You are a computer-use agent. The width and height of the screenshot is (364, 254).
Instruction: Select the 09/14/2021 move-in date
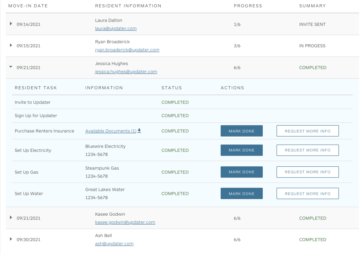point(28,24)
